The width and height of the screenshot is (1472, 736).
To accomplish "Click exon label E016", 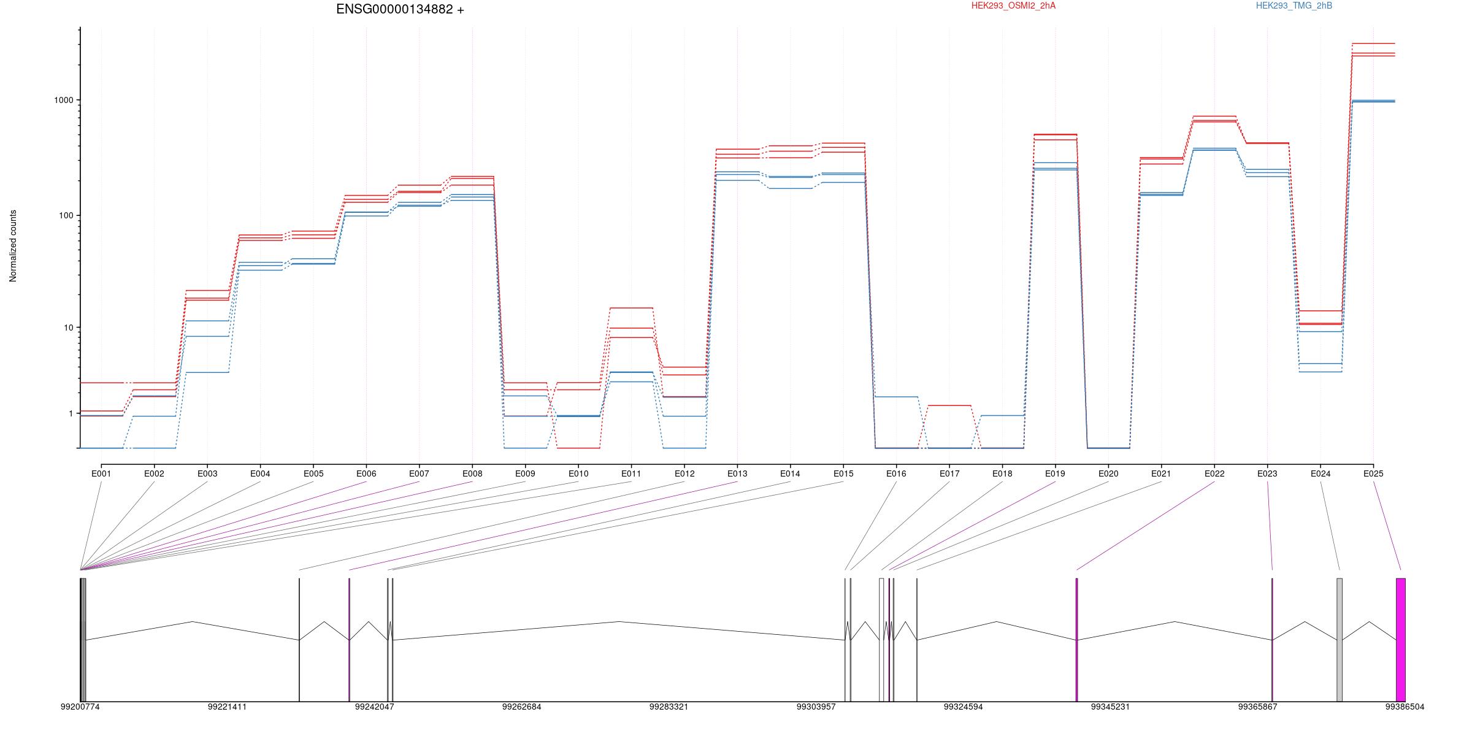I will point(896,473).
